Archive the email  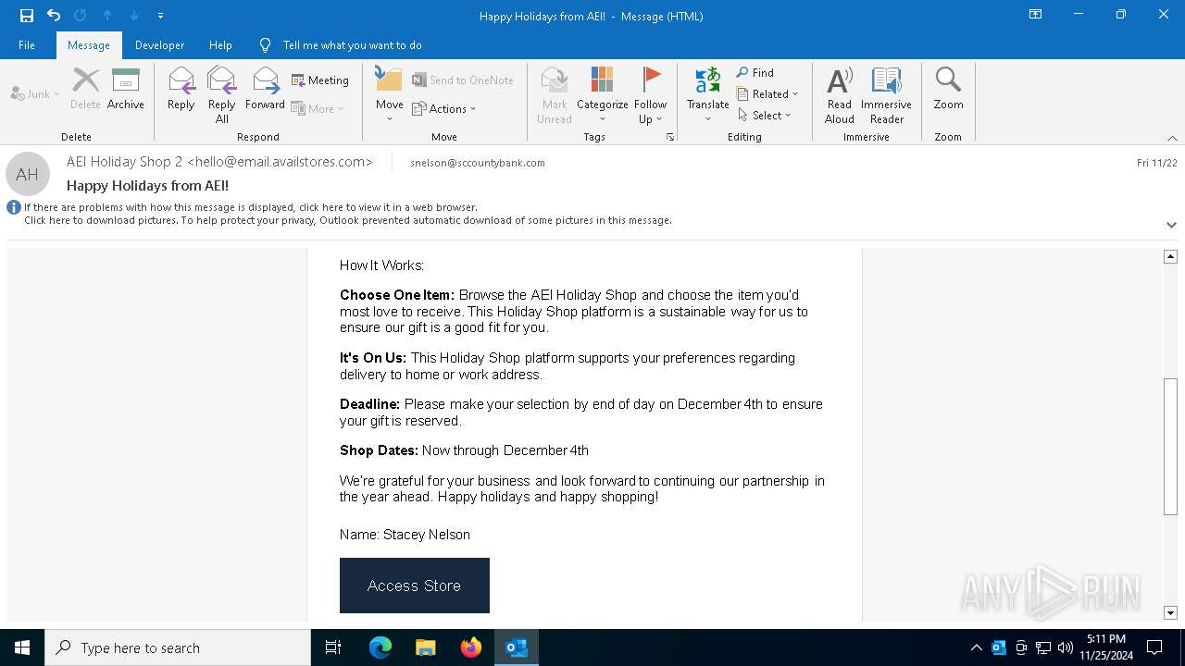pyautogui.click(x=126, y=90)
